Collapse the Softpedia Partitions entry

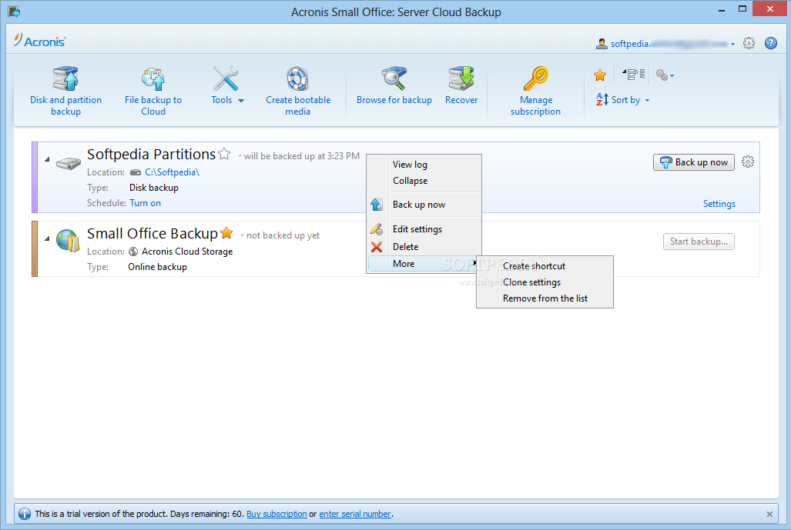[x=47, y=159]
